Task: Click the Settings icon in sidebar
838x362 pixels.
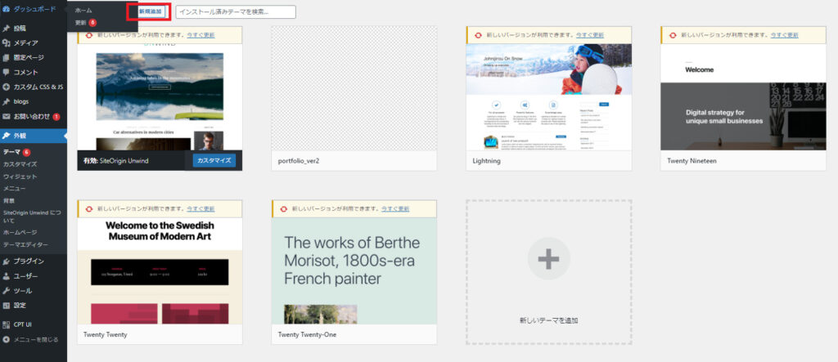Action: [7, 306]
